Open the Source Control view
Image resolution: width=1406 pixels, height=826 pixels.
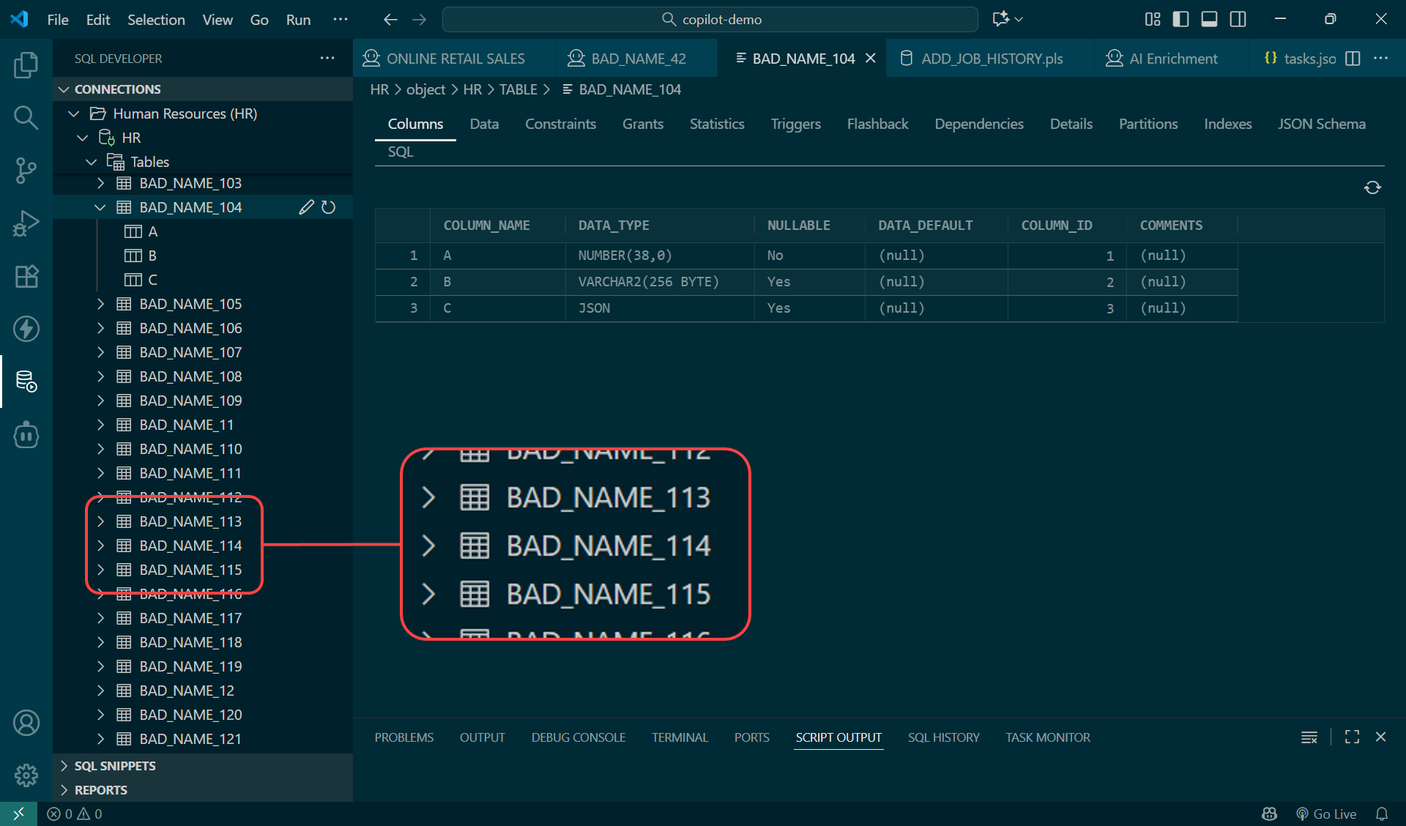(26, 170)
